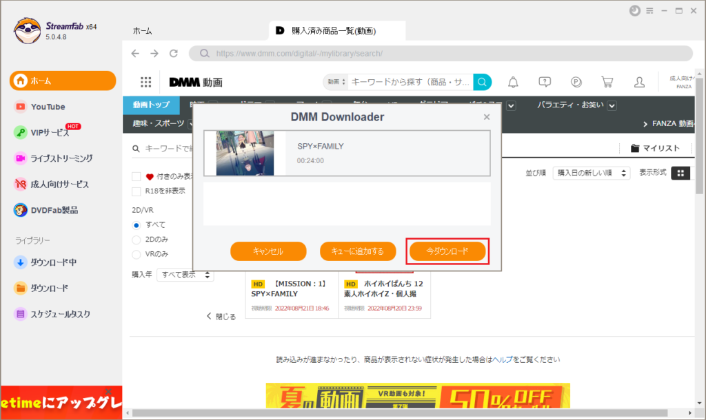Open the 動画 search category selector
The height and width of the screenshot is (420, 706).
coord(336,82)
